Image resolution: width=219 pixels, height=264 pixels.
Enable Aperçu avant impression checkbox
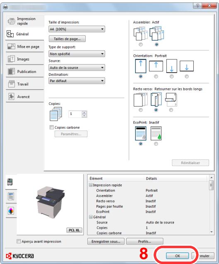click(19, 241)
